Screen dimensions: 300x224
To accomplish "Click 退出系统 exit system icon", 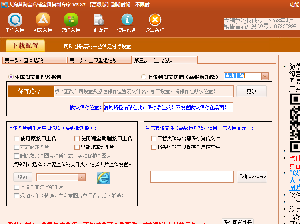I will click(x=154, y=23).
